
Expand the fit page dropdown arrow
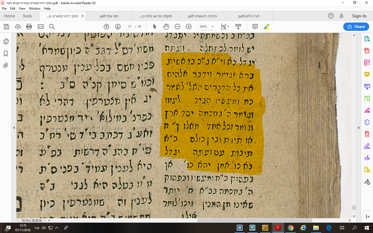(x=228, y=27)
